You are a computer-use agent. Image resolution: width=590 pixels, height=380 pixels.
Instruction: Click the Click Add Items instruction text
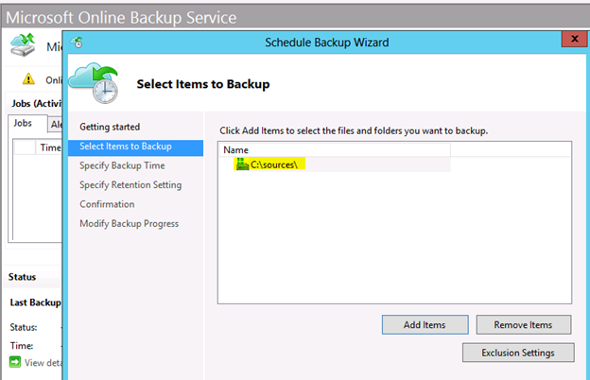coord(354,130)
